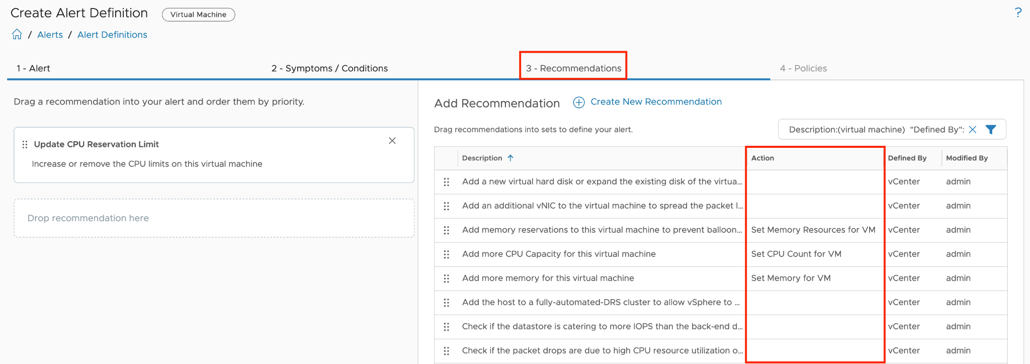Grab handle for Add an additional vNIC row

point(447,206)
